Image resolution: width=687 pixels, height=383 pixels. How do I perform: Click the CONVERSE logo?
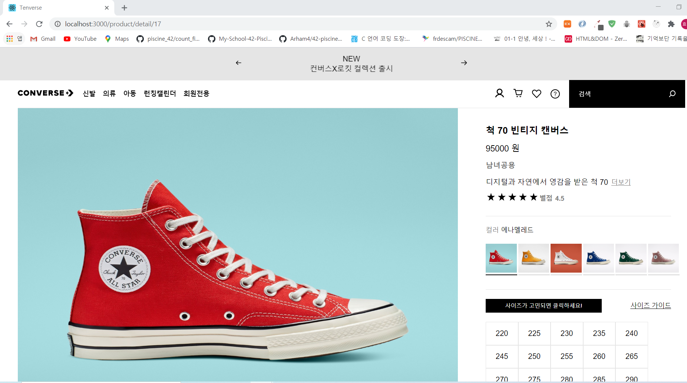pyautogui.click(x=45, y=93)
